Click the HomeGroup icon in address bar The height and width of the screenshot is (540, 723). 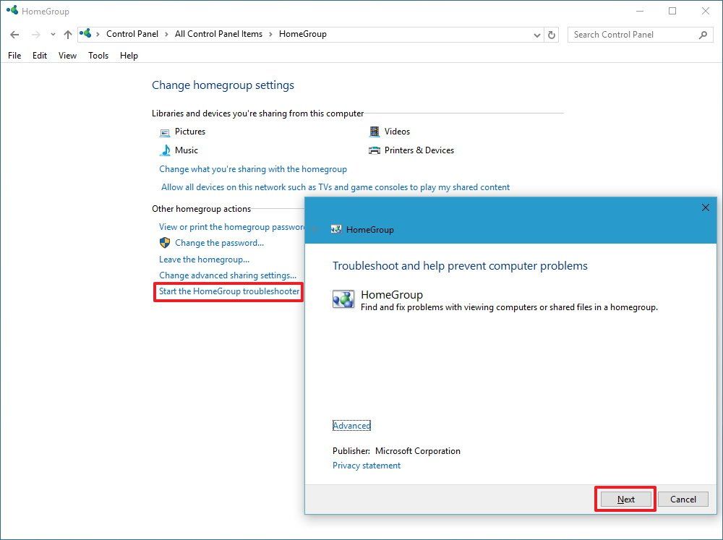[x=85, y=34]
